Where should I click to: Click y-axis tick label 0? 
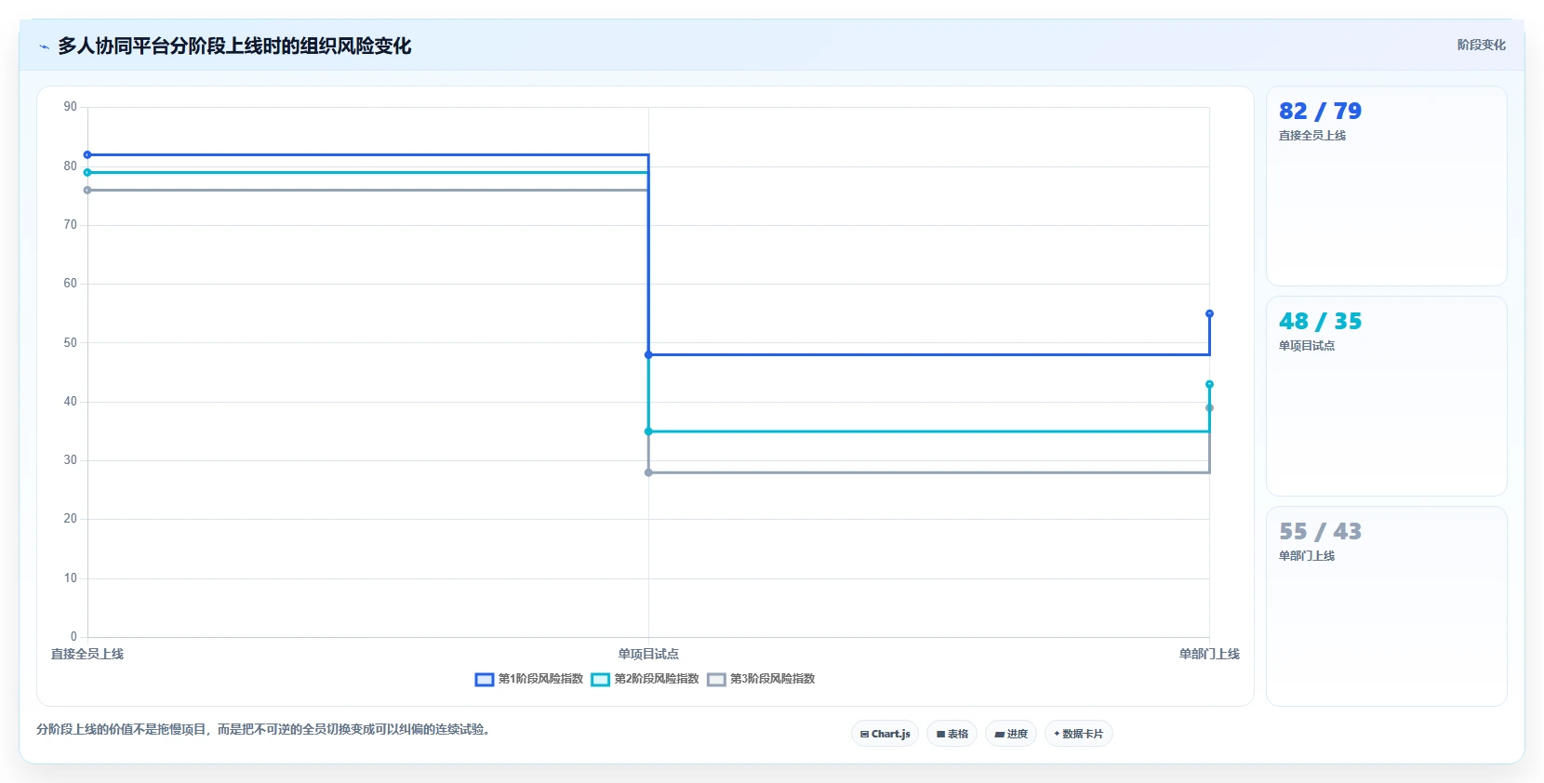(x=73, y=637)
